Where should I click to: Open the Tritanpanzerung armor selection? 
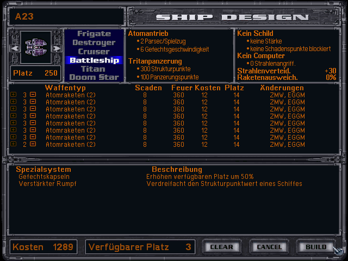click(x=155, y=61)
